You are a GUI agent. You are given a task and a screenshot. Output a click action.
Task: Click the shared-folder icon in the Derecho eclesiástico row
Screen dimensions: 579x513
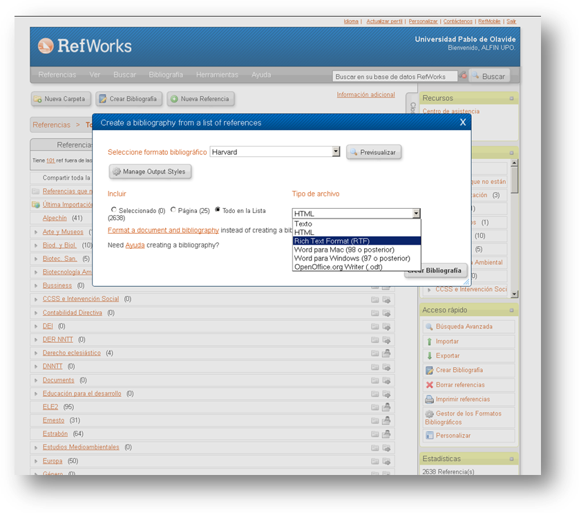(386, 353)
